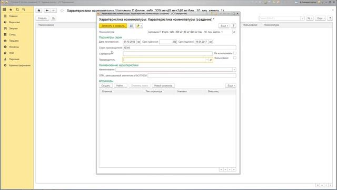Image resolution: width=337 pixels, height=190 pixels.
Task: Open the Номенклатура field linked item
Action: click(234, 32)
